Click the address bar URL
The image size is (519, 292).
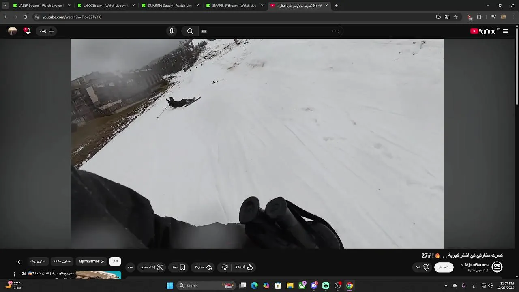tap(72, 17)
